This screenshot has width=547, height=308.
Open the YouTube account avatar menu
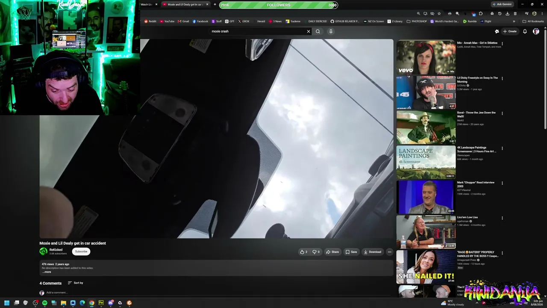536,31
